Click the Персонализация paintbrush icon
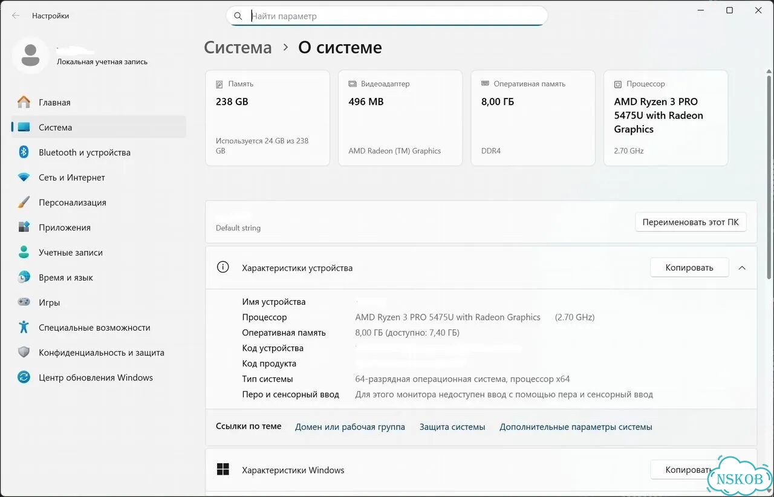774x497 pixels. pyautogui.click(x=24, y=203)
